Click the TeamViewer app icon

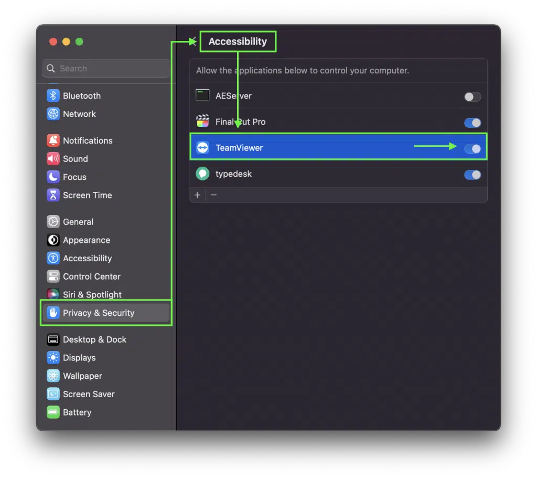point(202,147)
